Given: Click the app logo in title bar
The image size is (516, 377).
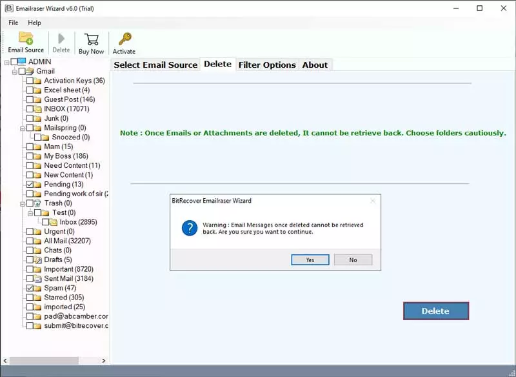Looking at the screenshot, I should pos(9,8).
